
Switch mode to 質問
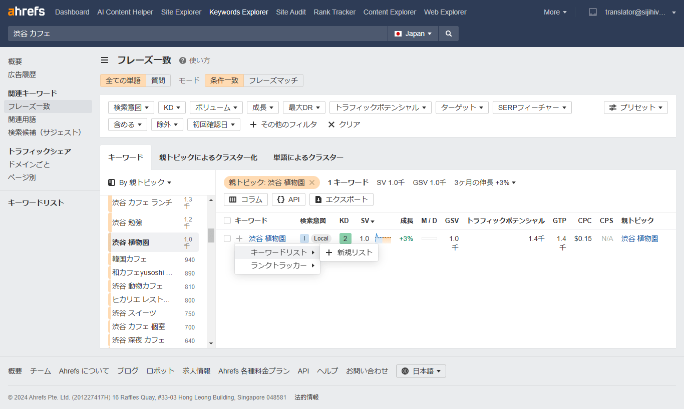click(158, 80)
